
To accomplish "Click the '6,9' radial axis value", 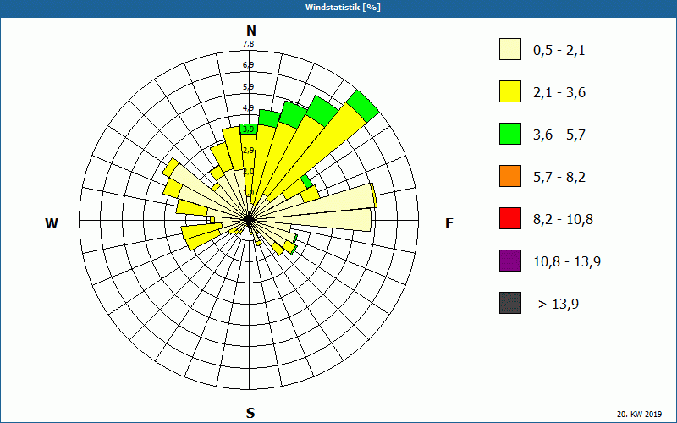I will pos(249,65).
